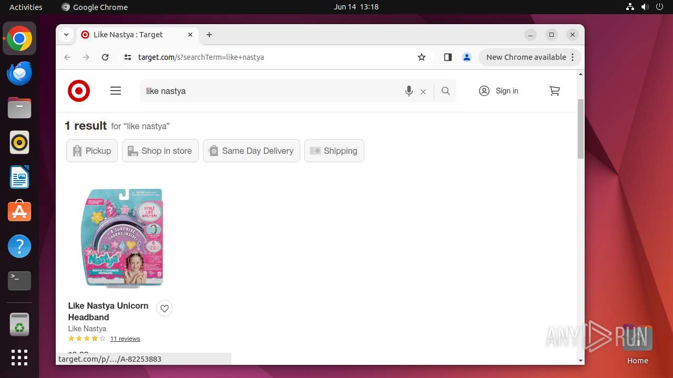Screen dimensions: 673x378
Task: Open the Chrome profile avatar
Action: point(467,57)
